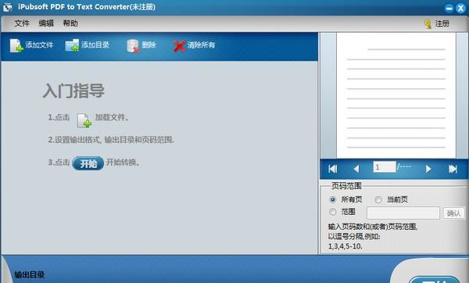Image resolution: width=469 pixels, height=283 pixels.
Task: Open the 帮助 menu
Action: 70,23
